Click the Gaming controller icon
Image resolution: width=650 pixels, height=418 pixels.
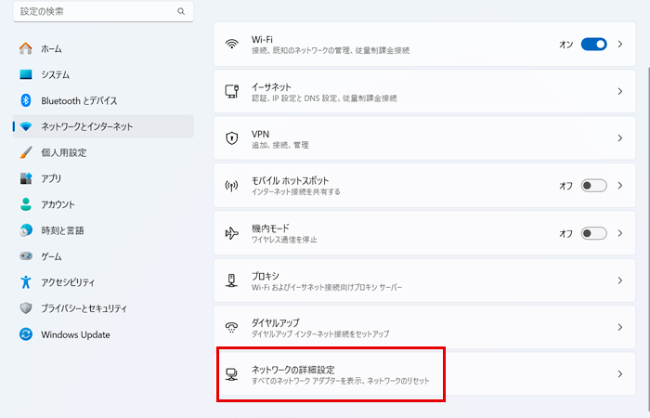(26, 256)
